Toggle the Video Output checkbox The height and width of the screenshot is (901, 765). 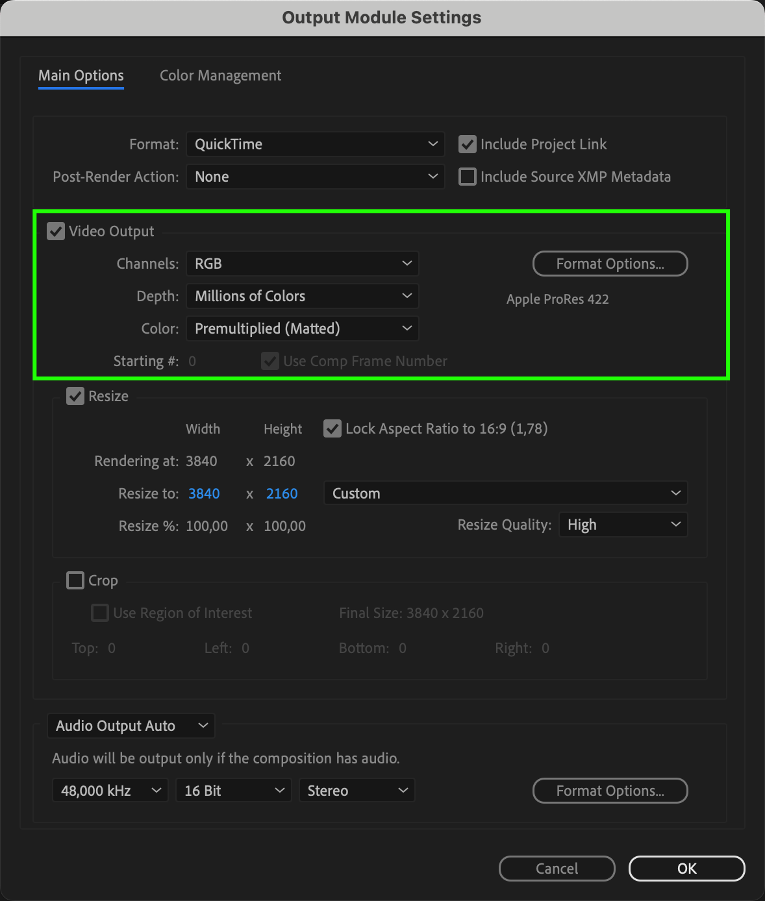56,231
